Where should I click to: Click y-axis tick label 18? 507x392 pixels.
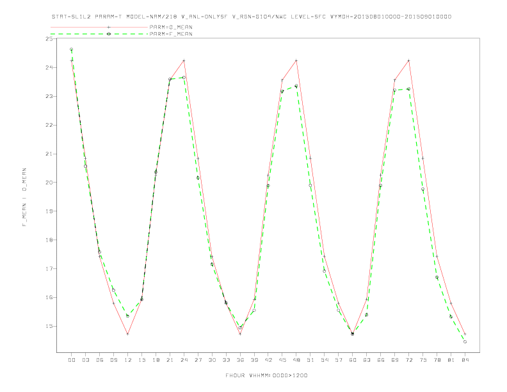[49, 240]
